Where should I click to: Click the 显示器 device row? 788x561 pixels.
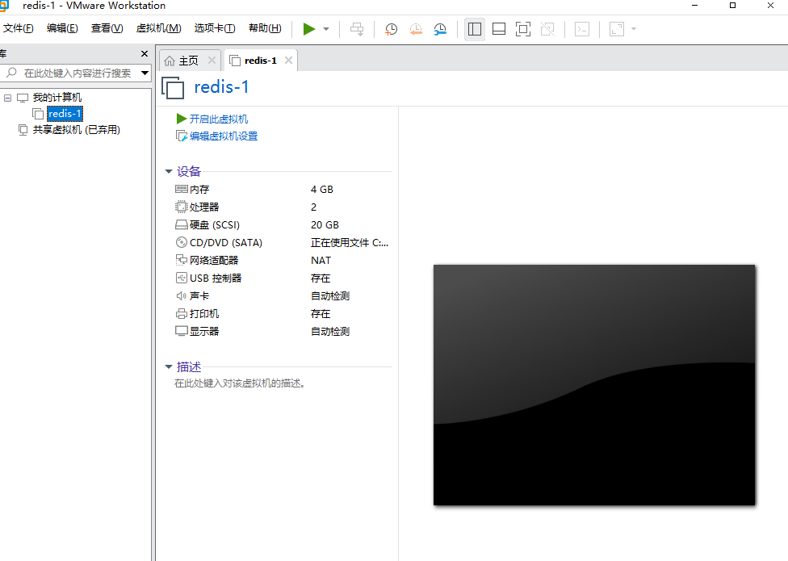point(283,332)
